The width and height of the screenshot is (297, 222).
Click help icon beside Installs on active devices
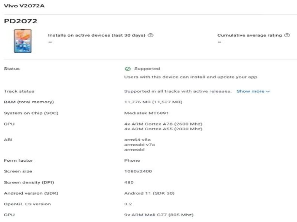(x=151, y=35)
